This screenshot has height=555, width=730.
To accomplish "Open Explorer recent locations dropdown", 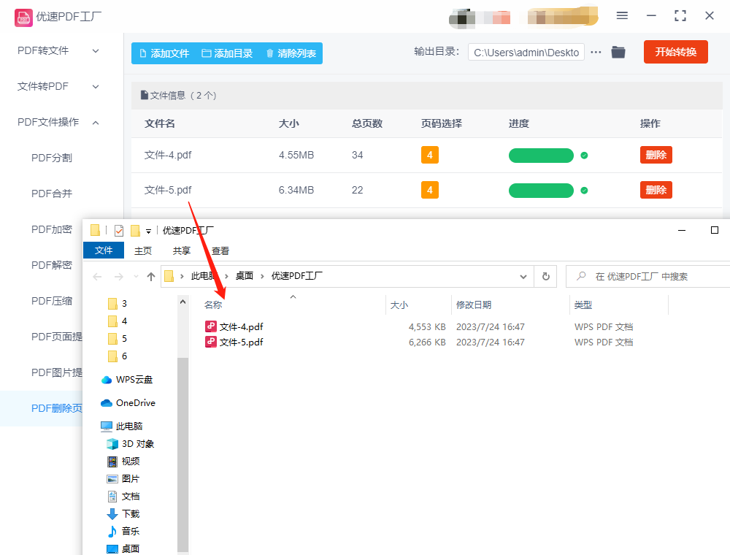I will point(136,277).
